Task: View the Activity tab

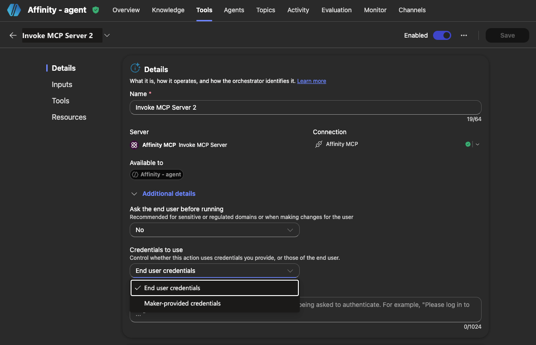Action: click(298, 10)
